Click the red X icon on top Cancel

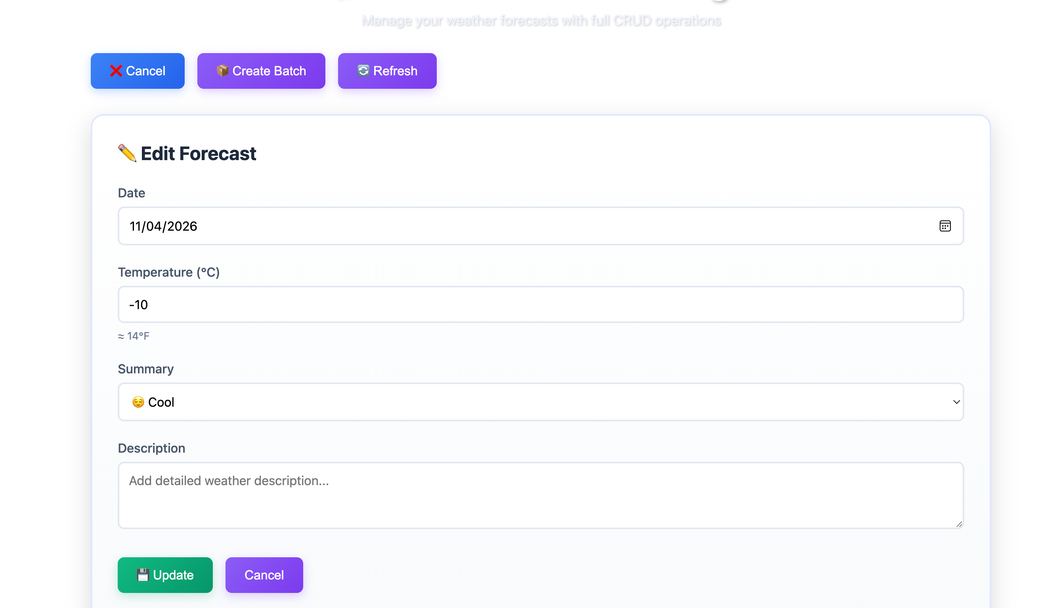pos(116,71)
